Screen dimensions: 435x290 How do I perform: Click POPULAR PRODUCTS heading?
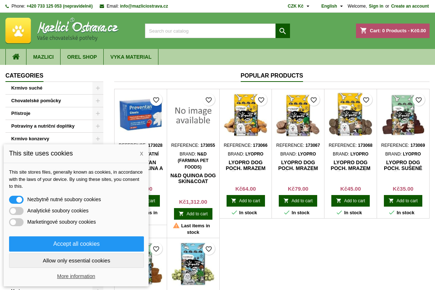pyautogui.click(x=272, y=76)
